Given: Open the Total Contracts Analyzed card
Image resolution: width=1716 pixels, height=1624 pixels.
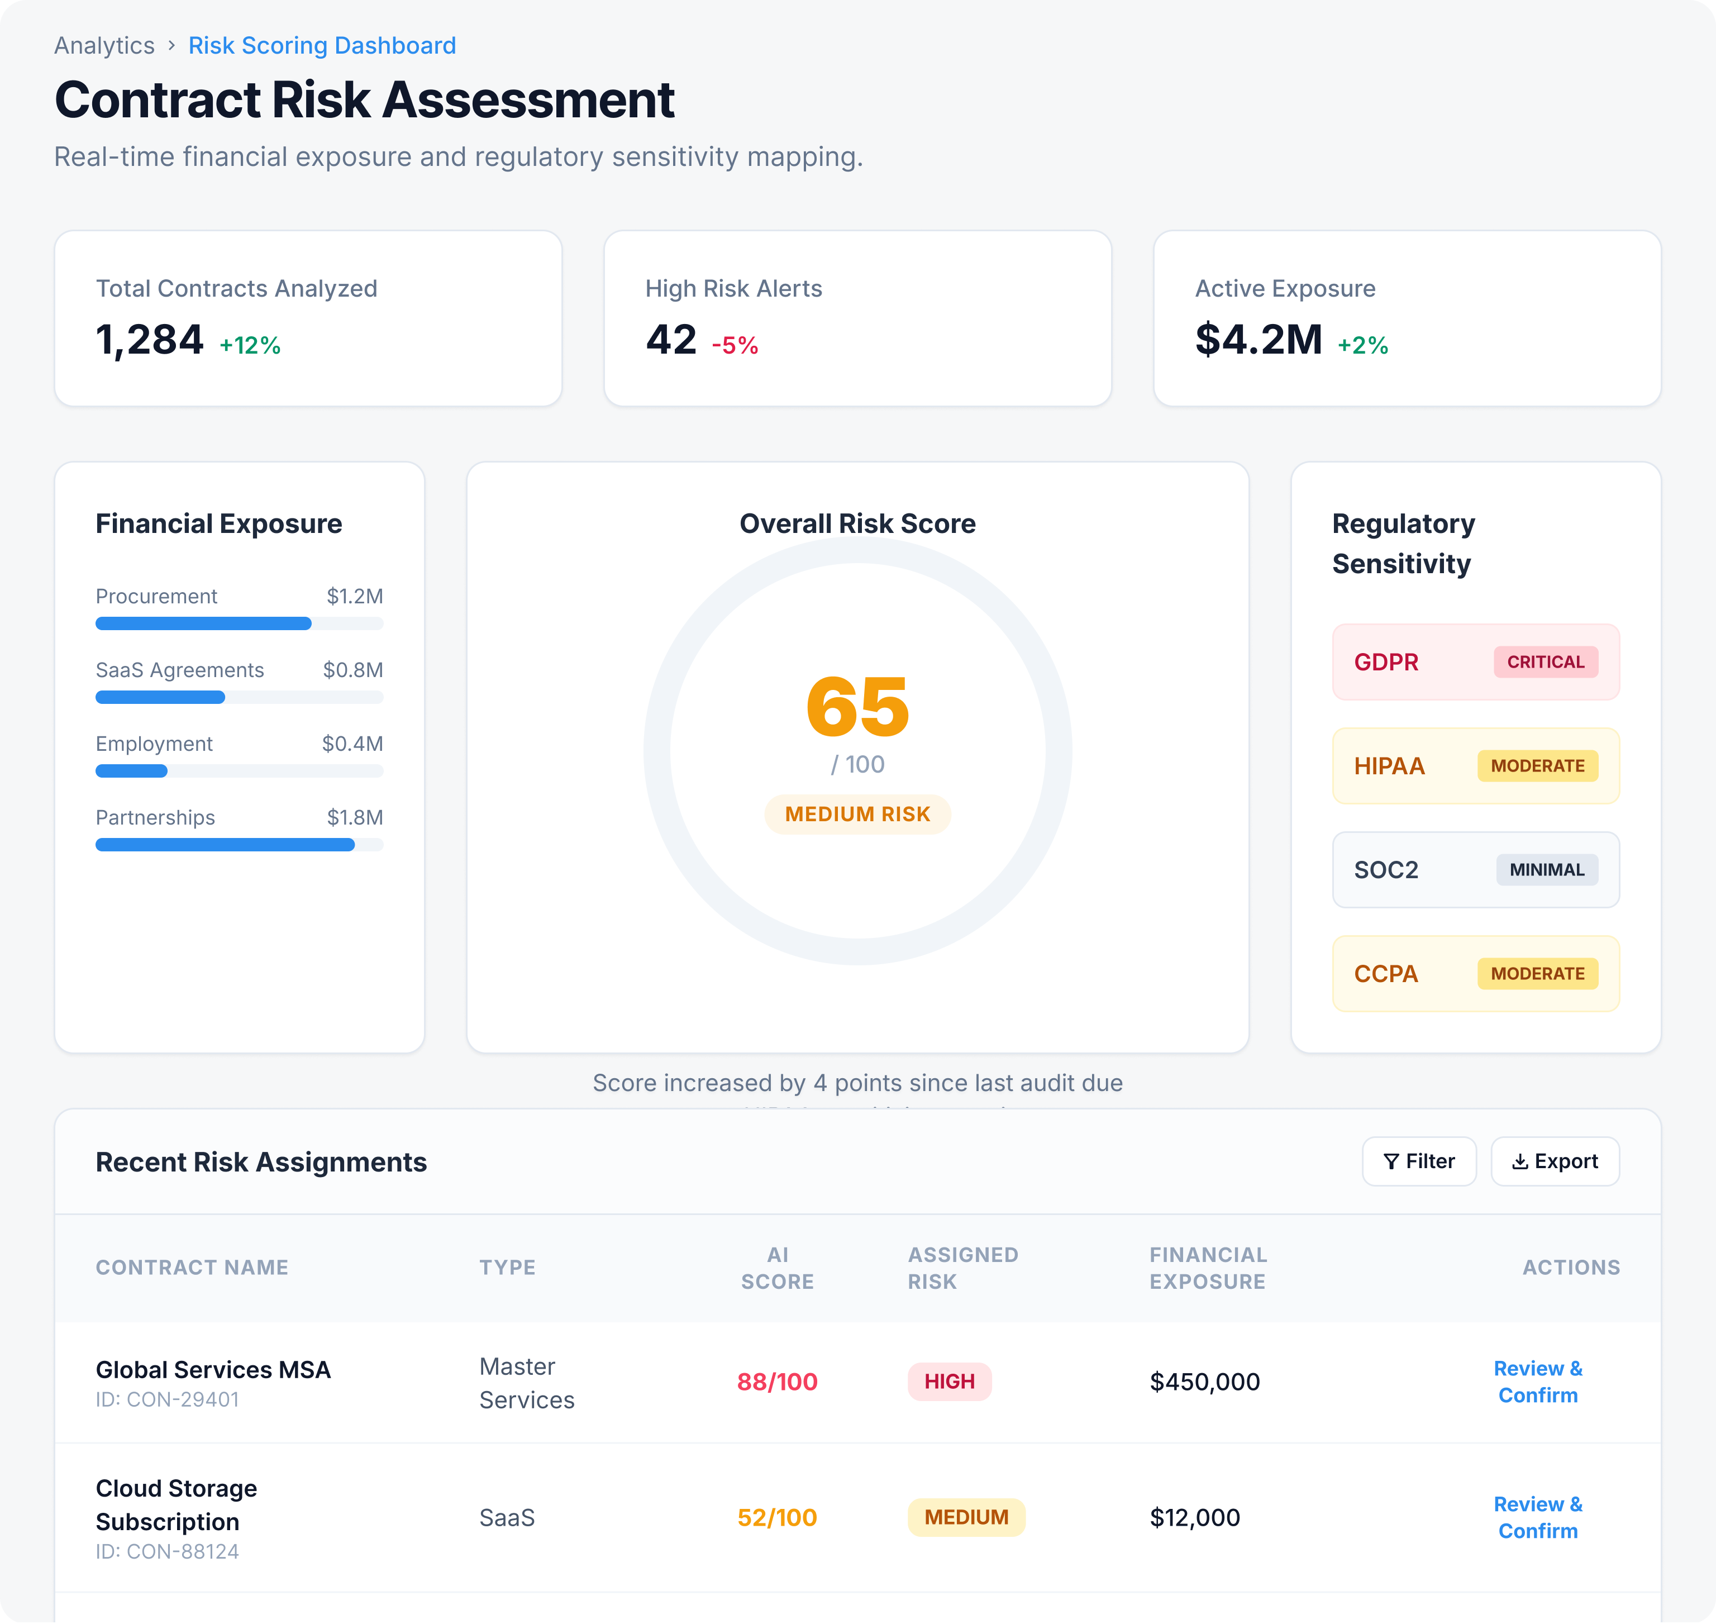Looking at the screenshot, I should coord(308,318).
